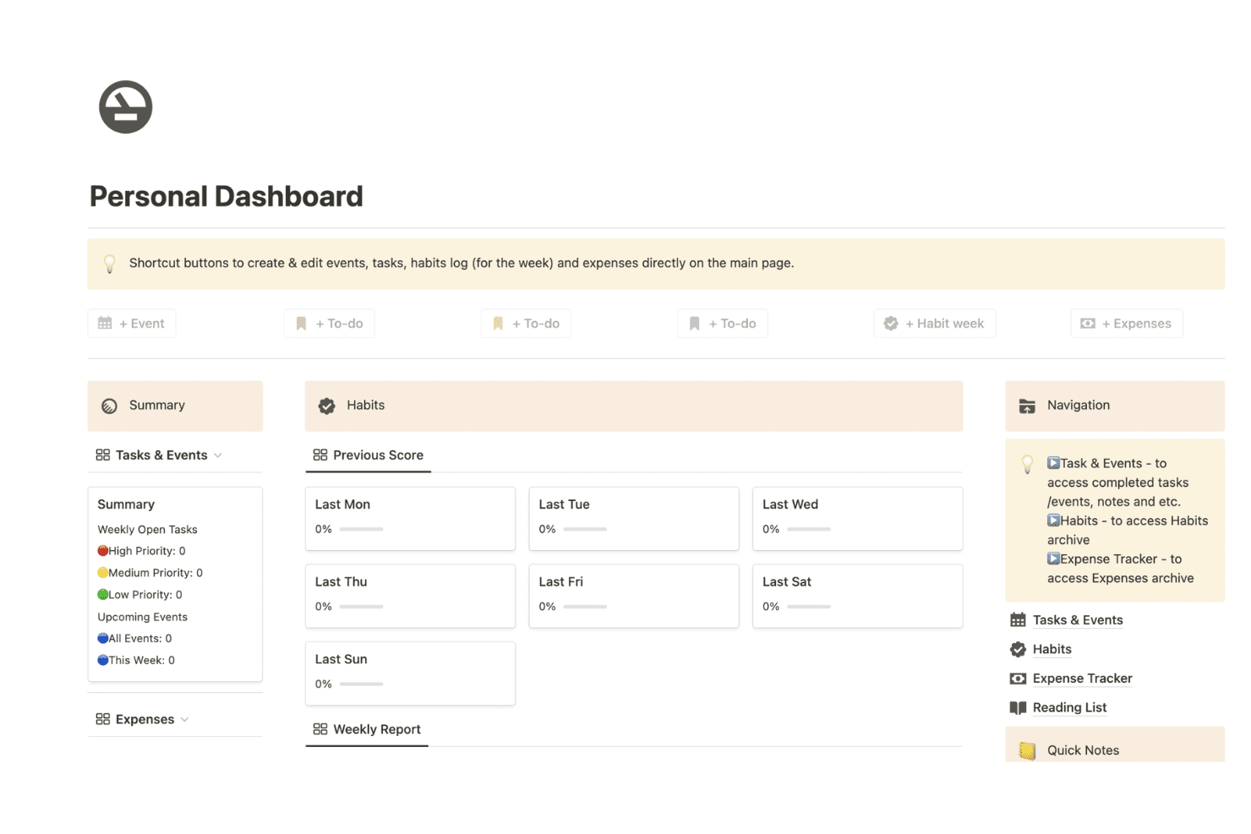Click the grid icon beside Previous Score
The height and width of the screenshot is (834, 1251).
[x=320, y=455]
